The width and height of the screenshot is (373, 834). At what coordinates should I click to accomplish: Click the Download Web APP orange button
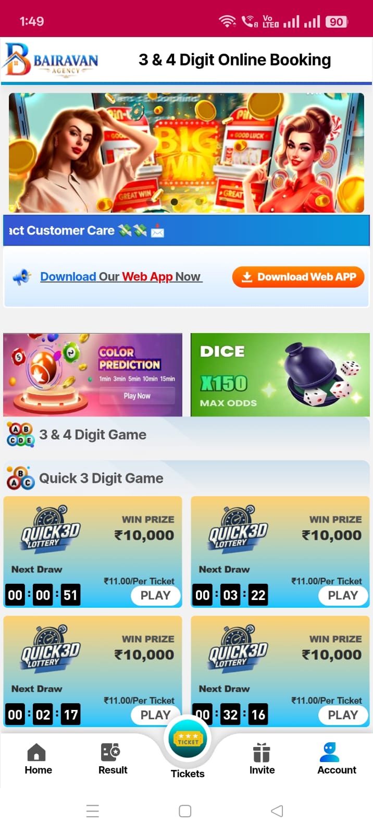[298, 277]
